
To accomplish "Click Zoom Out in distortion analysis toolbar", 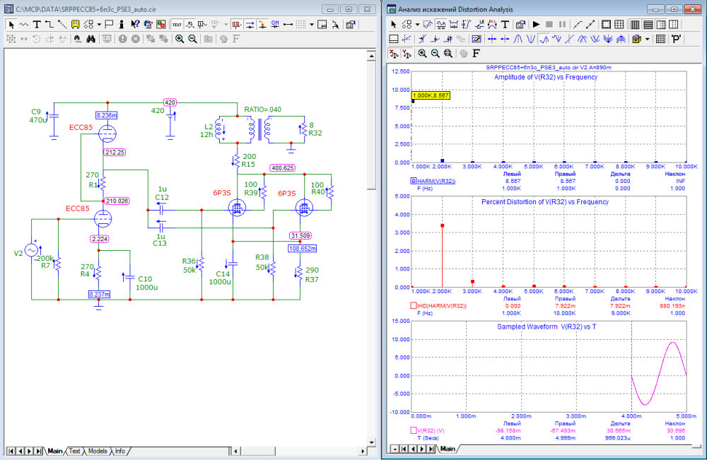I will (436, 53).
